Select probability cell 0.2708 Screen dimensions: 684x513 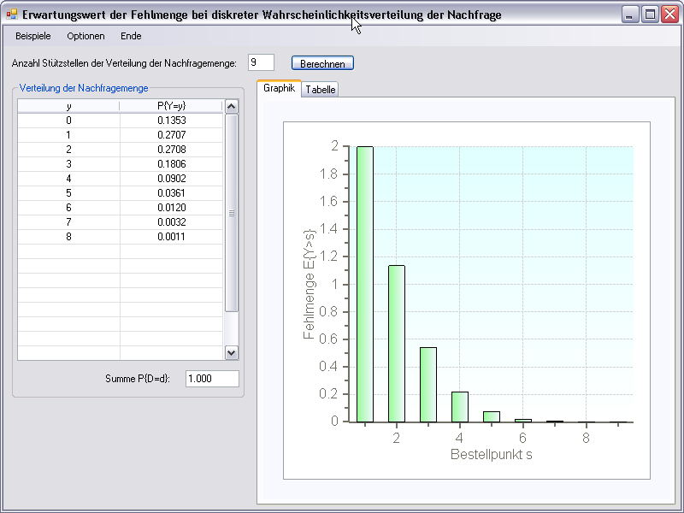click(x=172, y=150)
